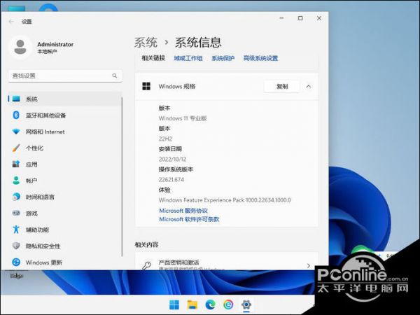Click the apps icon in sidebar
Image resolution: width=420 pixels, height=315 pixels.
tap(16, 164)
